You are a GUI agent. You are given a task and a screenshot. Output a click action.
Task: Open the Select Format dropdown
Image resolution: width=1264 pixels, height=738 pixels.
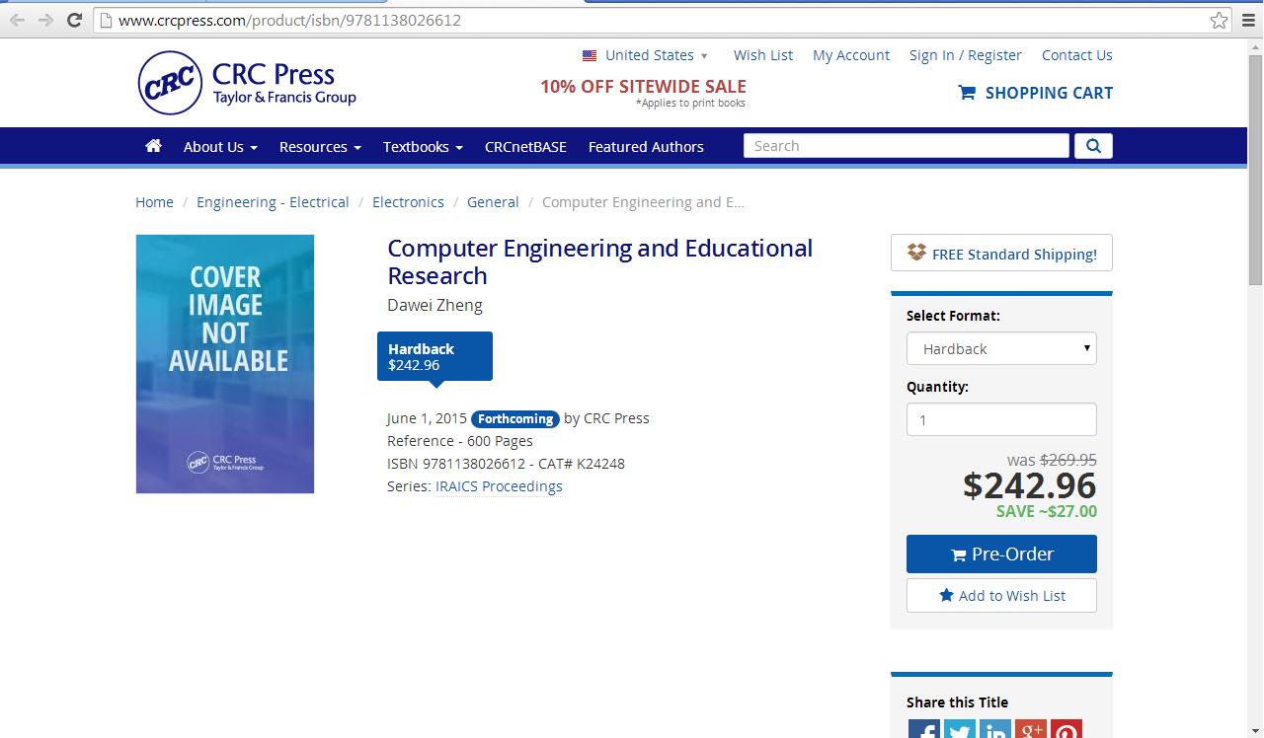pos(1001,348)
